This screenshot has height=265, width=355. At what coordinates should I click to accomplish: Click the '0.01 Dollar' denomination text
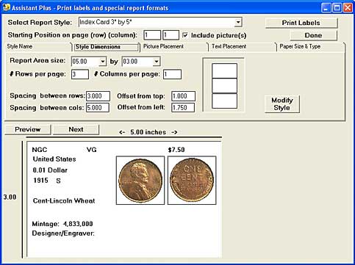pyautogui.click(x=50, y=170)
